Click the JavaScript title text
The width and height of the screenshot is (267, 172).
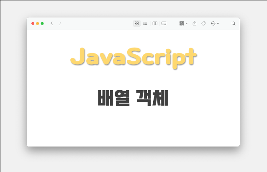(133, 58)
